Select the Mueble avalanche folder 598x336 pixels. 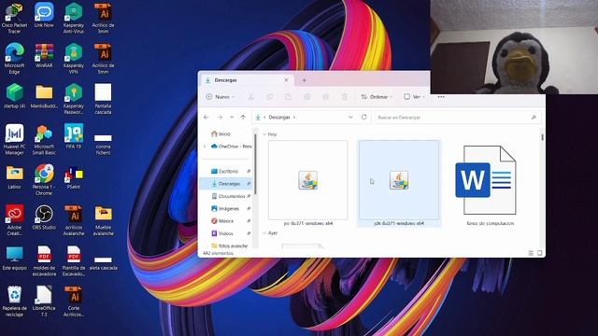click(x=104, y=220)
